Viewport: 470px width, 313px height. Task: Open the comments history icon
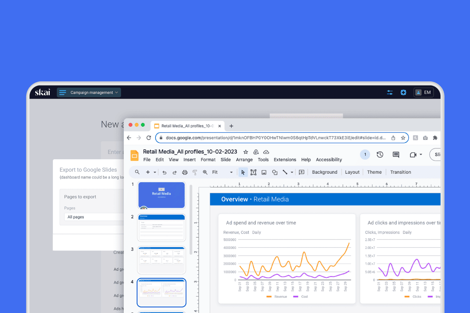[x=396, y=155]
